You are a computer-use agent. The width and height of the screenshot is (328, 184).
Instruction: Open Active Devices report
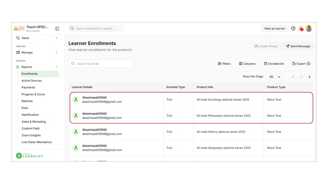pos(32,81)
